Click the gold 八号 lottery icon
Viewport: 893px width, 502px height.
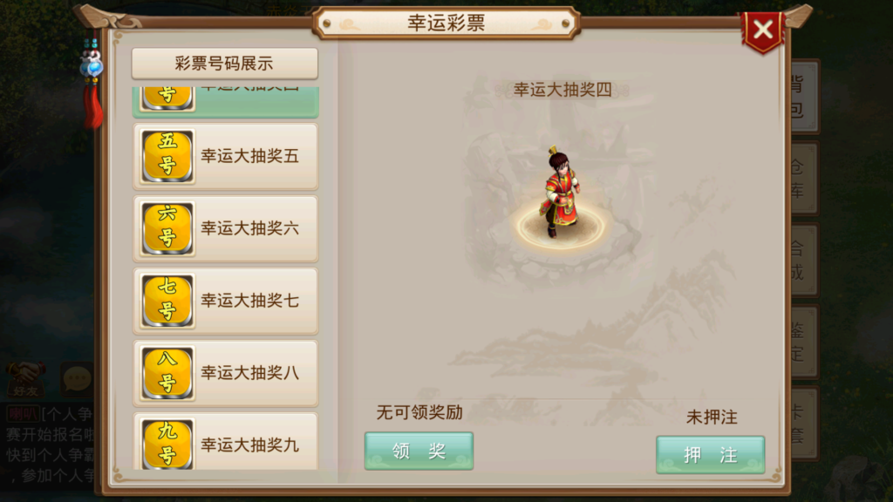167,373
